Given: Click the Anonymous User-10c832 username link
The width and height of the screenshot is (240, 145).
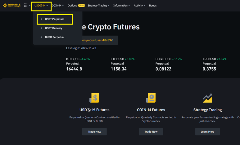Looking at the screenshot, I should tap(97, 40).
